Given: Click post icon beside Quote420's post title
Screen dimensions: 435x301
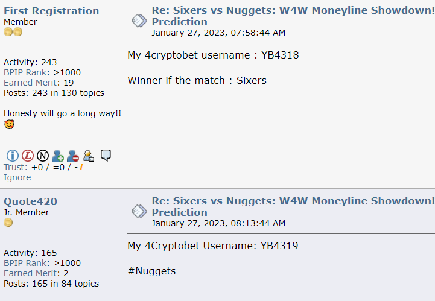Looking at the screenshot, I should [139, 212].
